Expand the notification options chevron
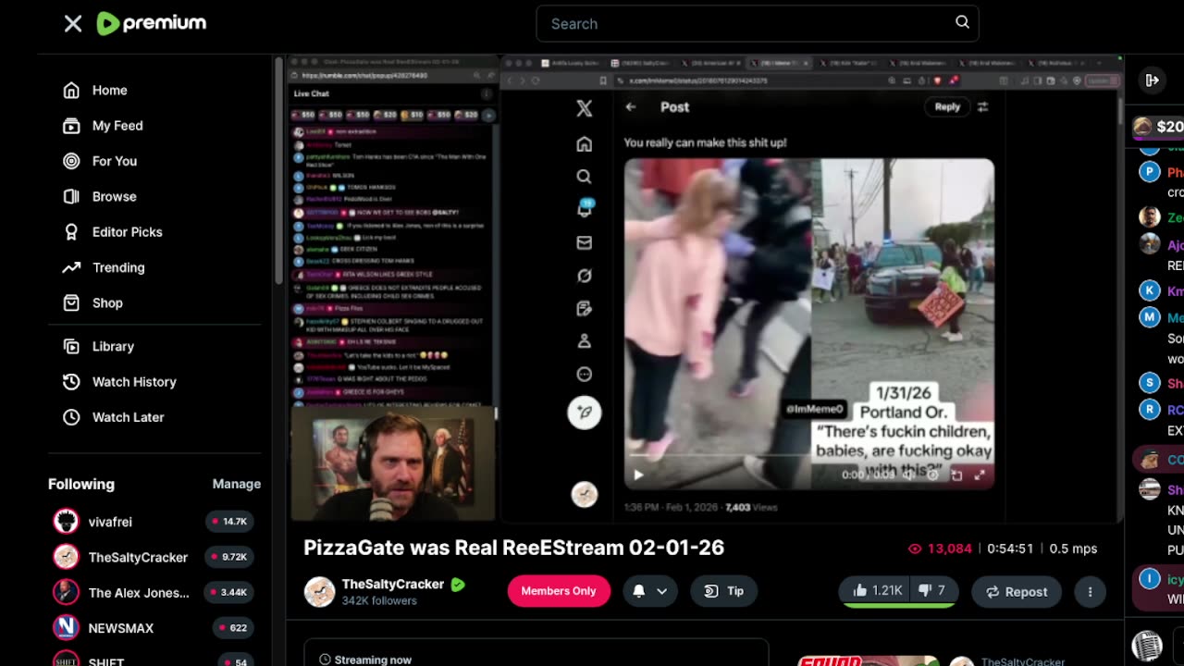Viewport: 1184px width, 666px height. tap(662, 591)
